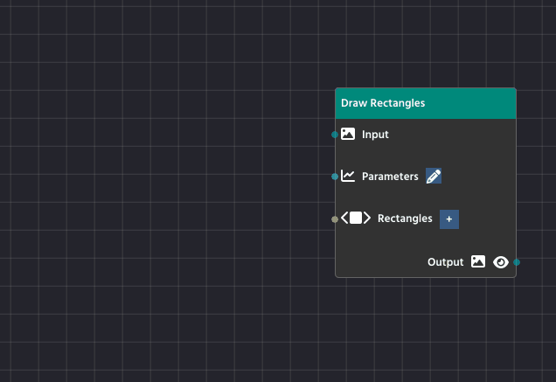This screenshot has width=556, height=382.
Task: Toggle the Output preview eye
Action: click(501, 261)
